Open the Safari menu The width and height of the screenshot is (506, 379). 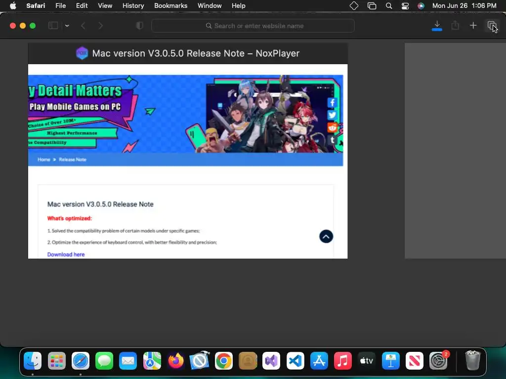pos(36,6)
